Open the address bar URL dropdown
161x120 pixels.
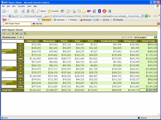(142, 16)
